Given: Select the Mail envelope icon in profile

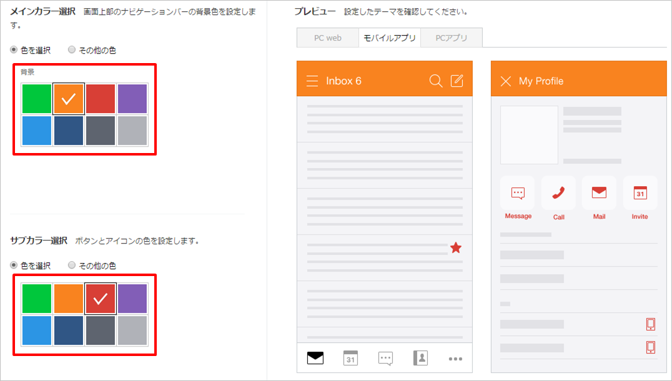Looking at the screenshot, I should (x=599, y=193).
